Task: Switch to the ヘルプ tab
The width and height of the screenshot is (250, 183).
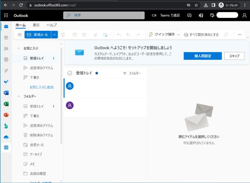Action: (x=52, y=25)
